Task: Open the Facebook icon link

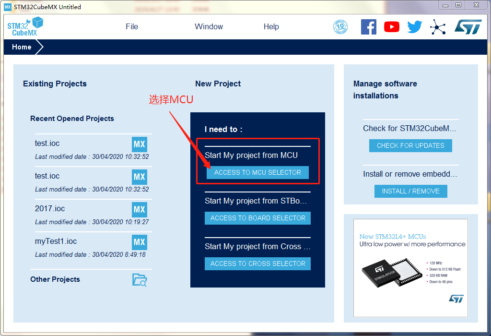Action: [x=369, y=27]
